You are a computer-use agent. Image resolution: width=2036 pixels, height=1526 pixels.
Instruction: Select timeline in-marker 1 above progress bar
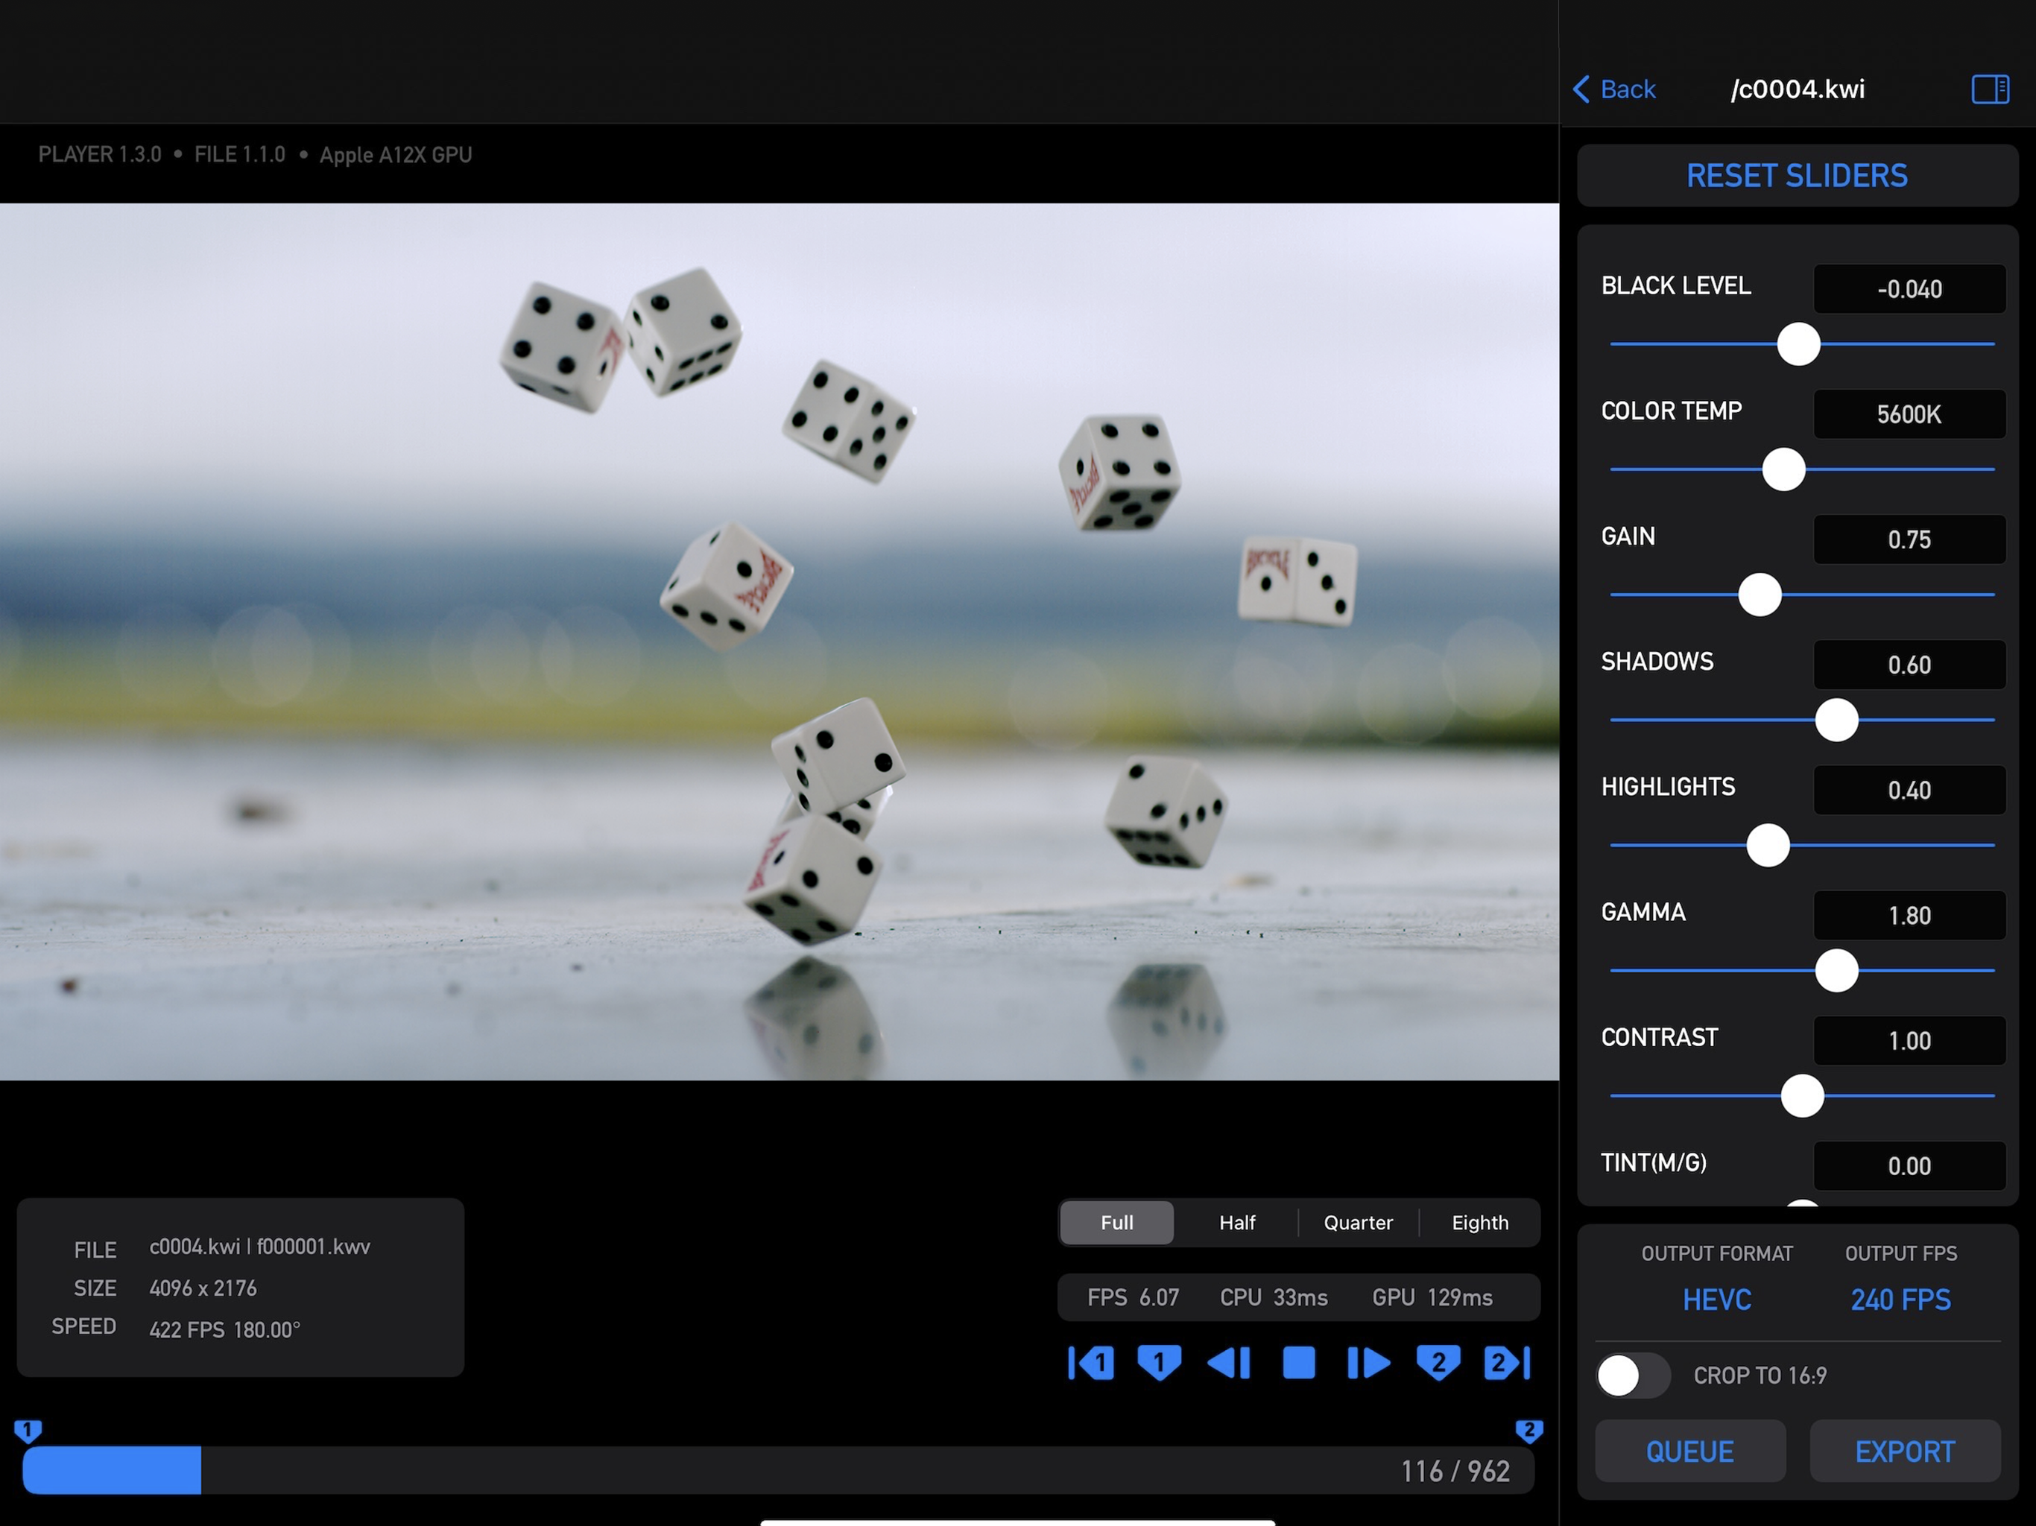click(x=28, y=1431)
